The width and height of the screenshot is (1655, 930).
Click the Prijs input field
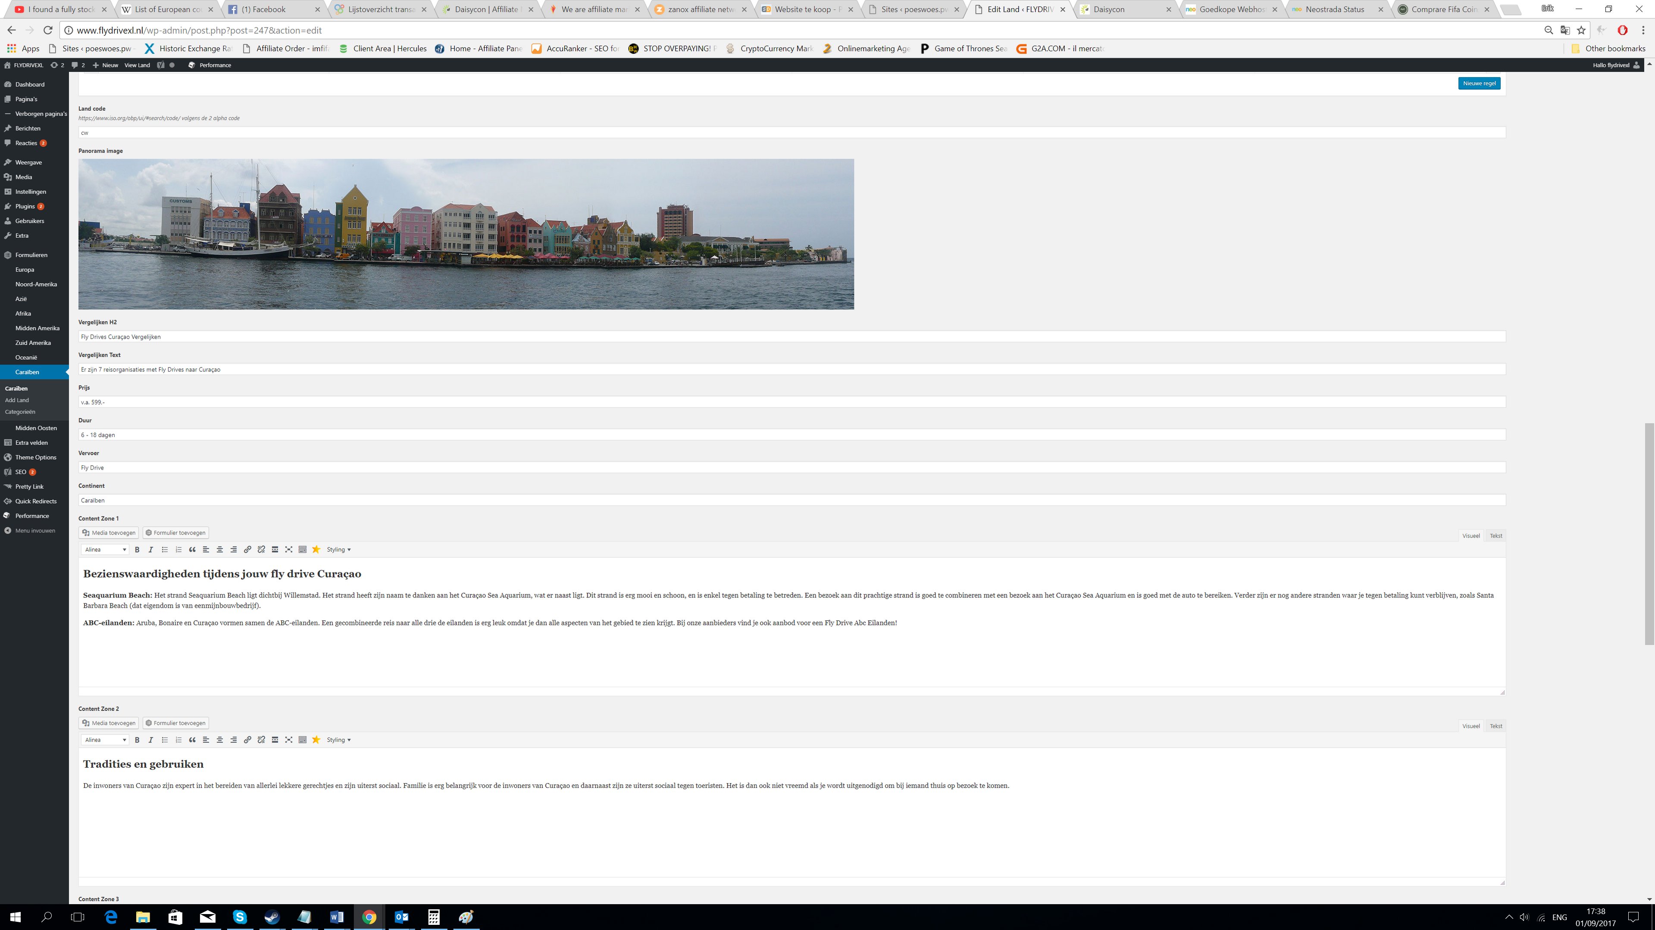[792, 402]
